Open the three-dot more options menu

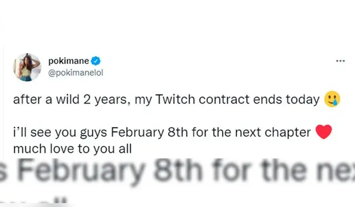pyautogui.click(x=340, y=61)
